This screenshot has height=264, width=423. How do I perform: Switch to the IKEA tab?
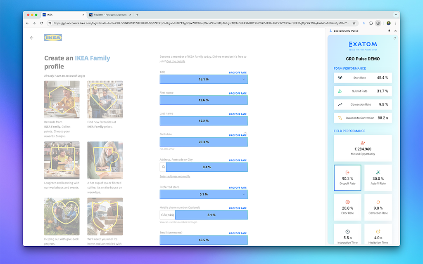63,15
